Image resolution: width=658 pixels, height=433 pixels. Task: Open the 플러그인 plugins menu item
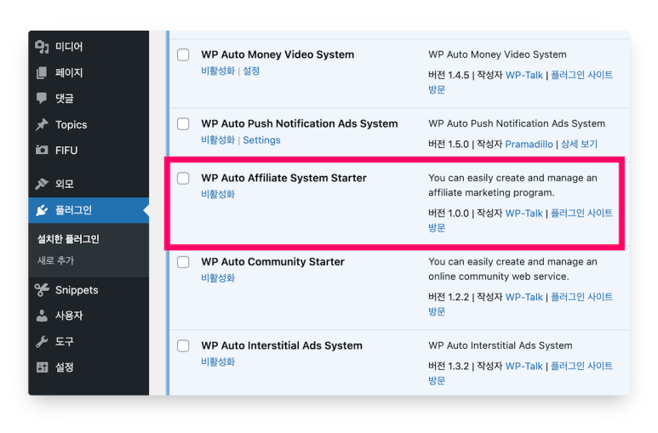click(x=89, y=210)
